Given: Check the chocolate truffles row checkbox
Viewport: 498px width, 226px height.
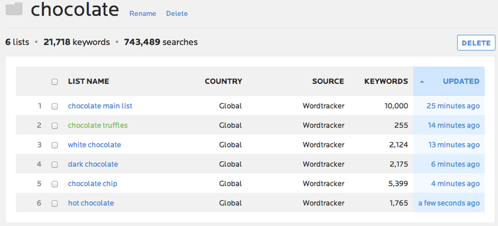Looking at the screenshot, I should coord(55,126).
